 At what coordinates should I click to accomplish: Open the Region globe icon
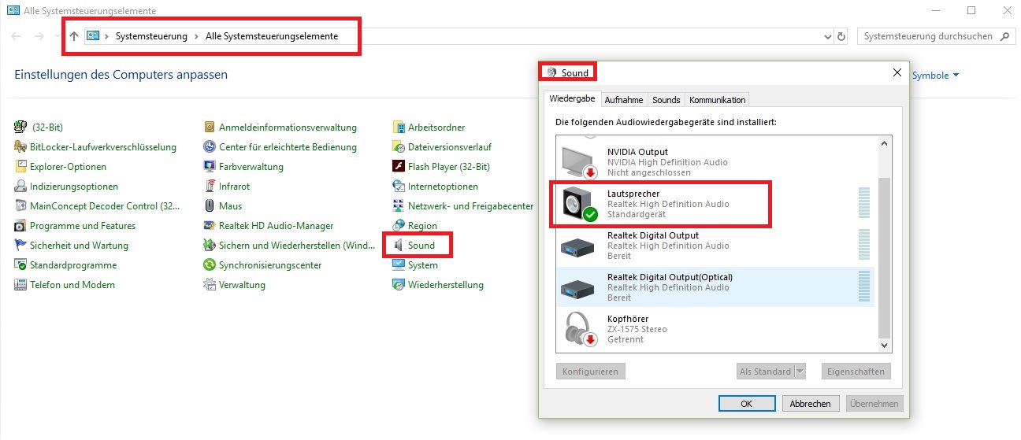point(399,226)
